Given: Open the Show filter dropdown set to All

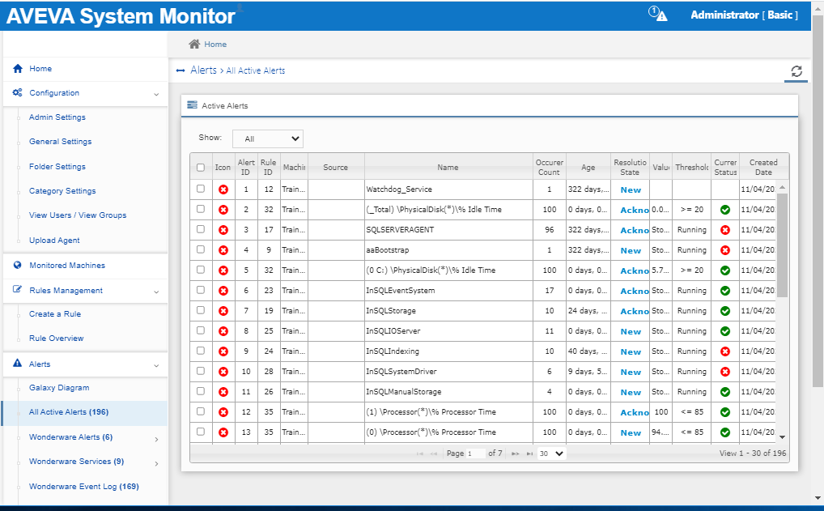Looking at the screenshot, I should (x=268, y=138).
